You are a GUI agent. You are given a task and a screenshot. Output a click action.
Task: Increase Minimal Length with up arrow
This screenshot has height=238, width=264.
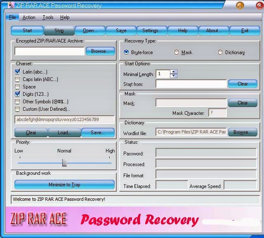pos(174,71)
